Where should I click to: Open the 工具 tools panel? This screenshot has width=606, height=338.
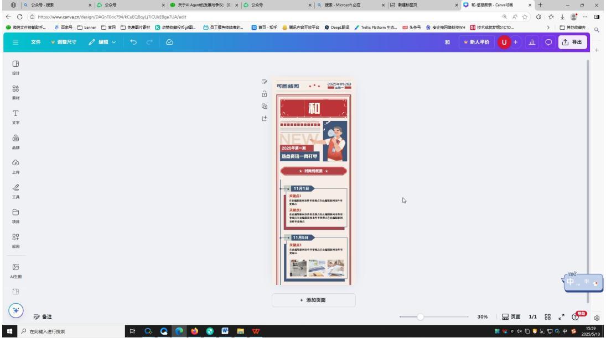tap(15, 192)
